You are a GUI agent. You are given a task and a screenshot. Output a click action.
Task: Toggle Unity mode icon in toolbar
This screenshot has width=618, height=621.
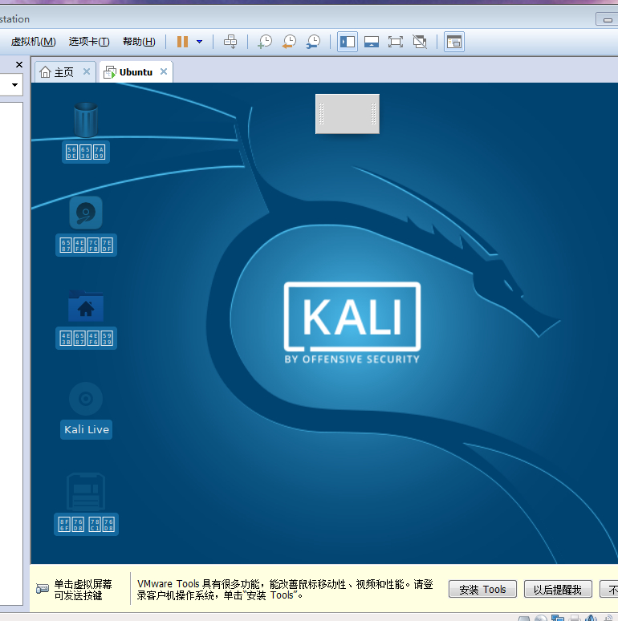pyautogui.click(x=420, y=42)
